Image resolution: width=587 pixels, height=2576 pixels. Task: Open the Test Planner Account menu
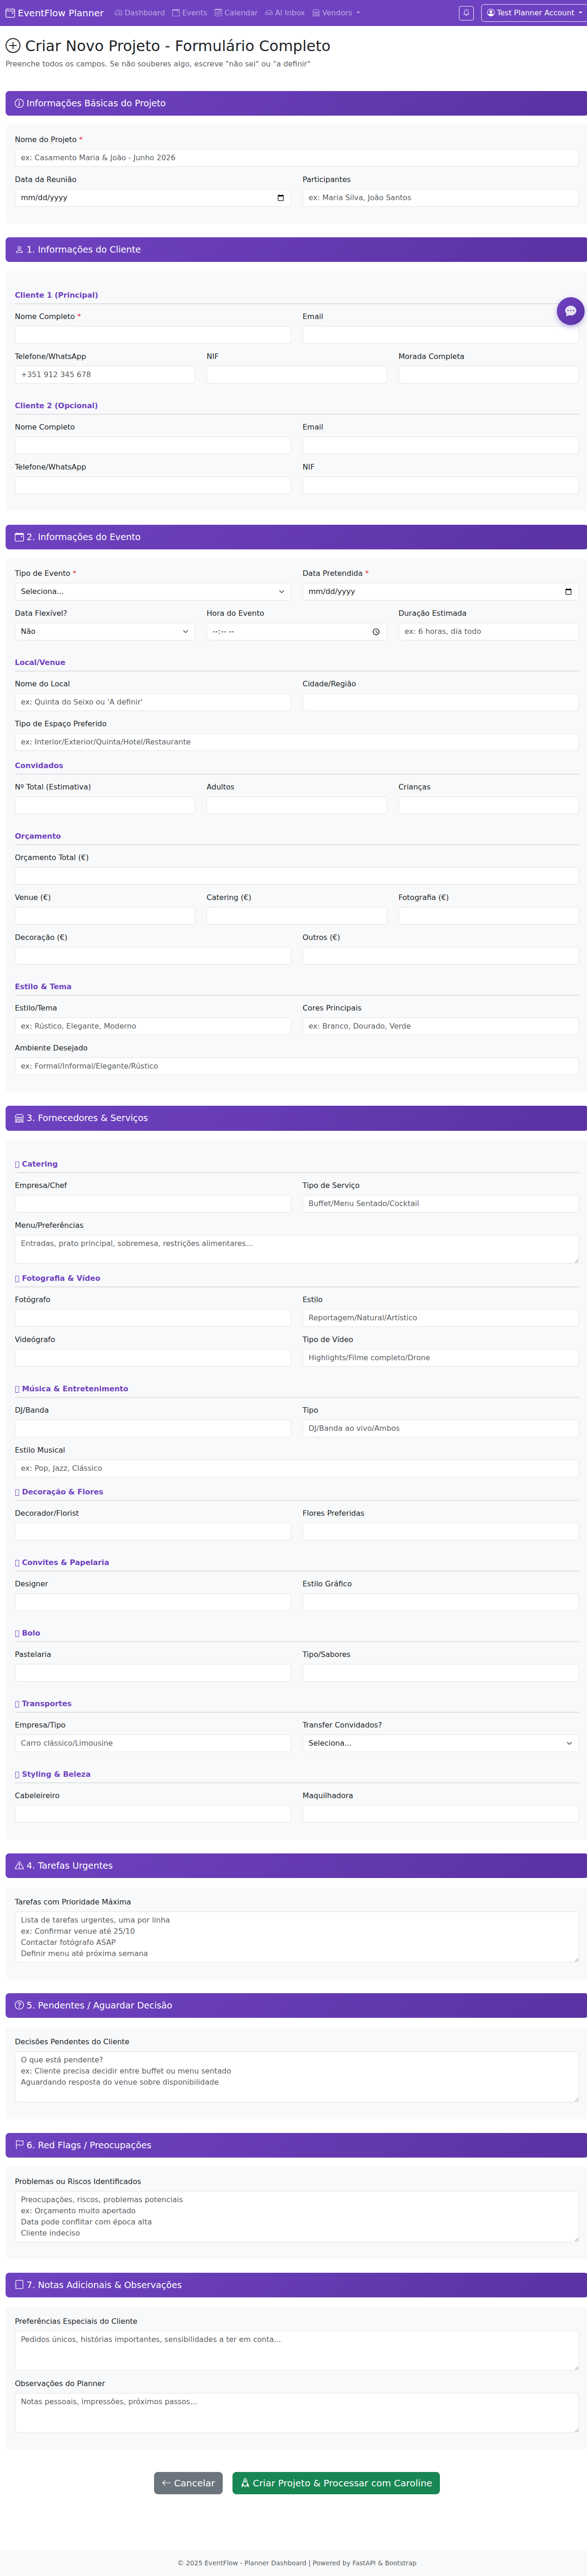(x=533, y=13)
